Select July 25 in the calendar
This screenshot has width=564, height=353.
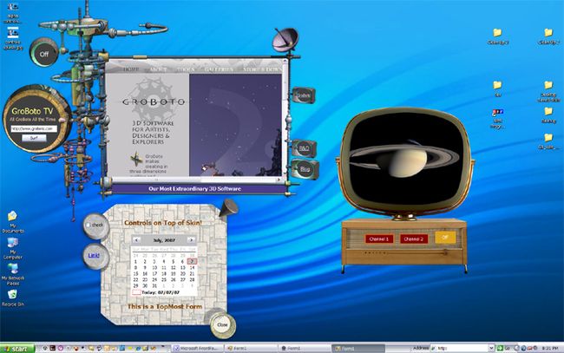click(x=164, y=279)
